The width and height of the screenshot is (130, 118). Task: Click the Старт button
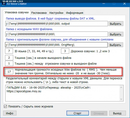tap(77, 113)
